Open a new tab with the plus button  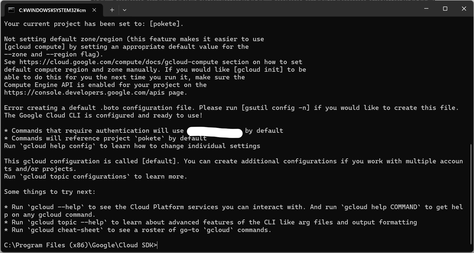pos(112,10)
